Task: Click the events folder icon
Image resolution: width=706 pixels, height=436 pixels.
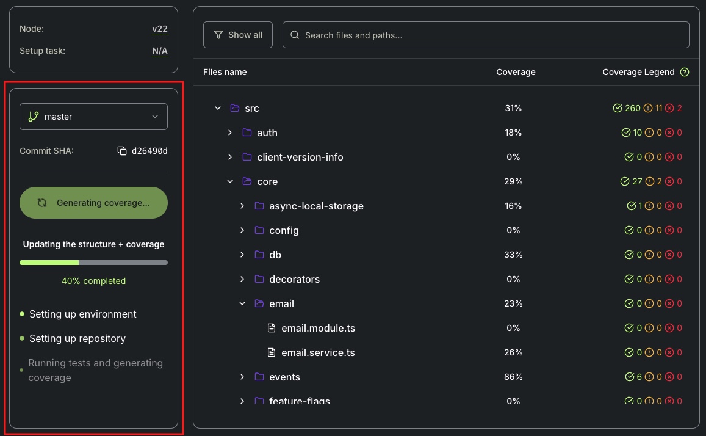Action: pyautogui.click(x=259, y=377)
